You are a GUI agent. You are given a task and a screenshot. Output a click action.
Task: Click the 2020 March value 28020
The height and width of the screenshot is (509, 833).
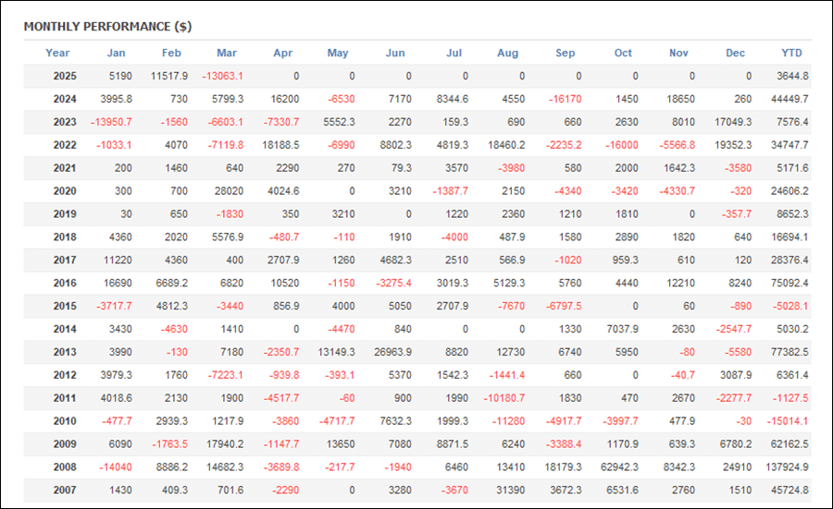tap(229, 191)
